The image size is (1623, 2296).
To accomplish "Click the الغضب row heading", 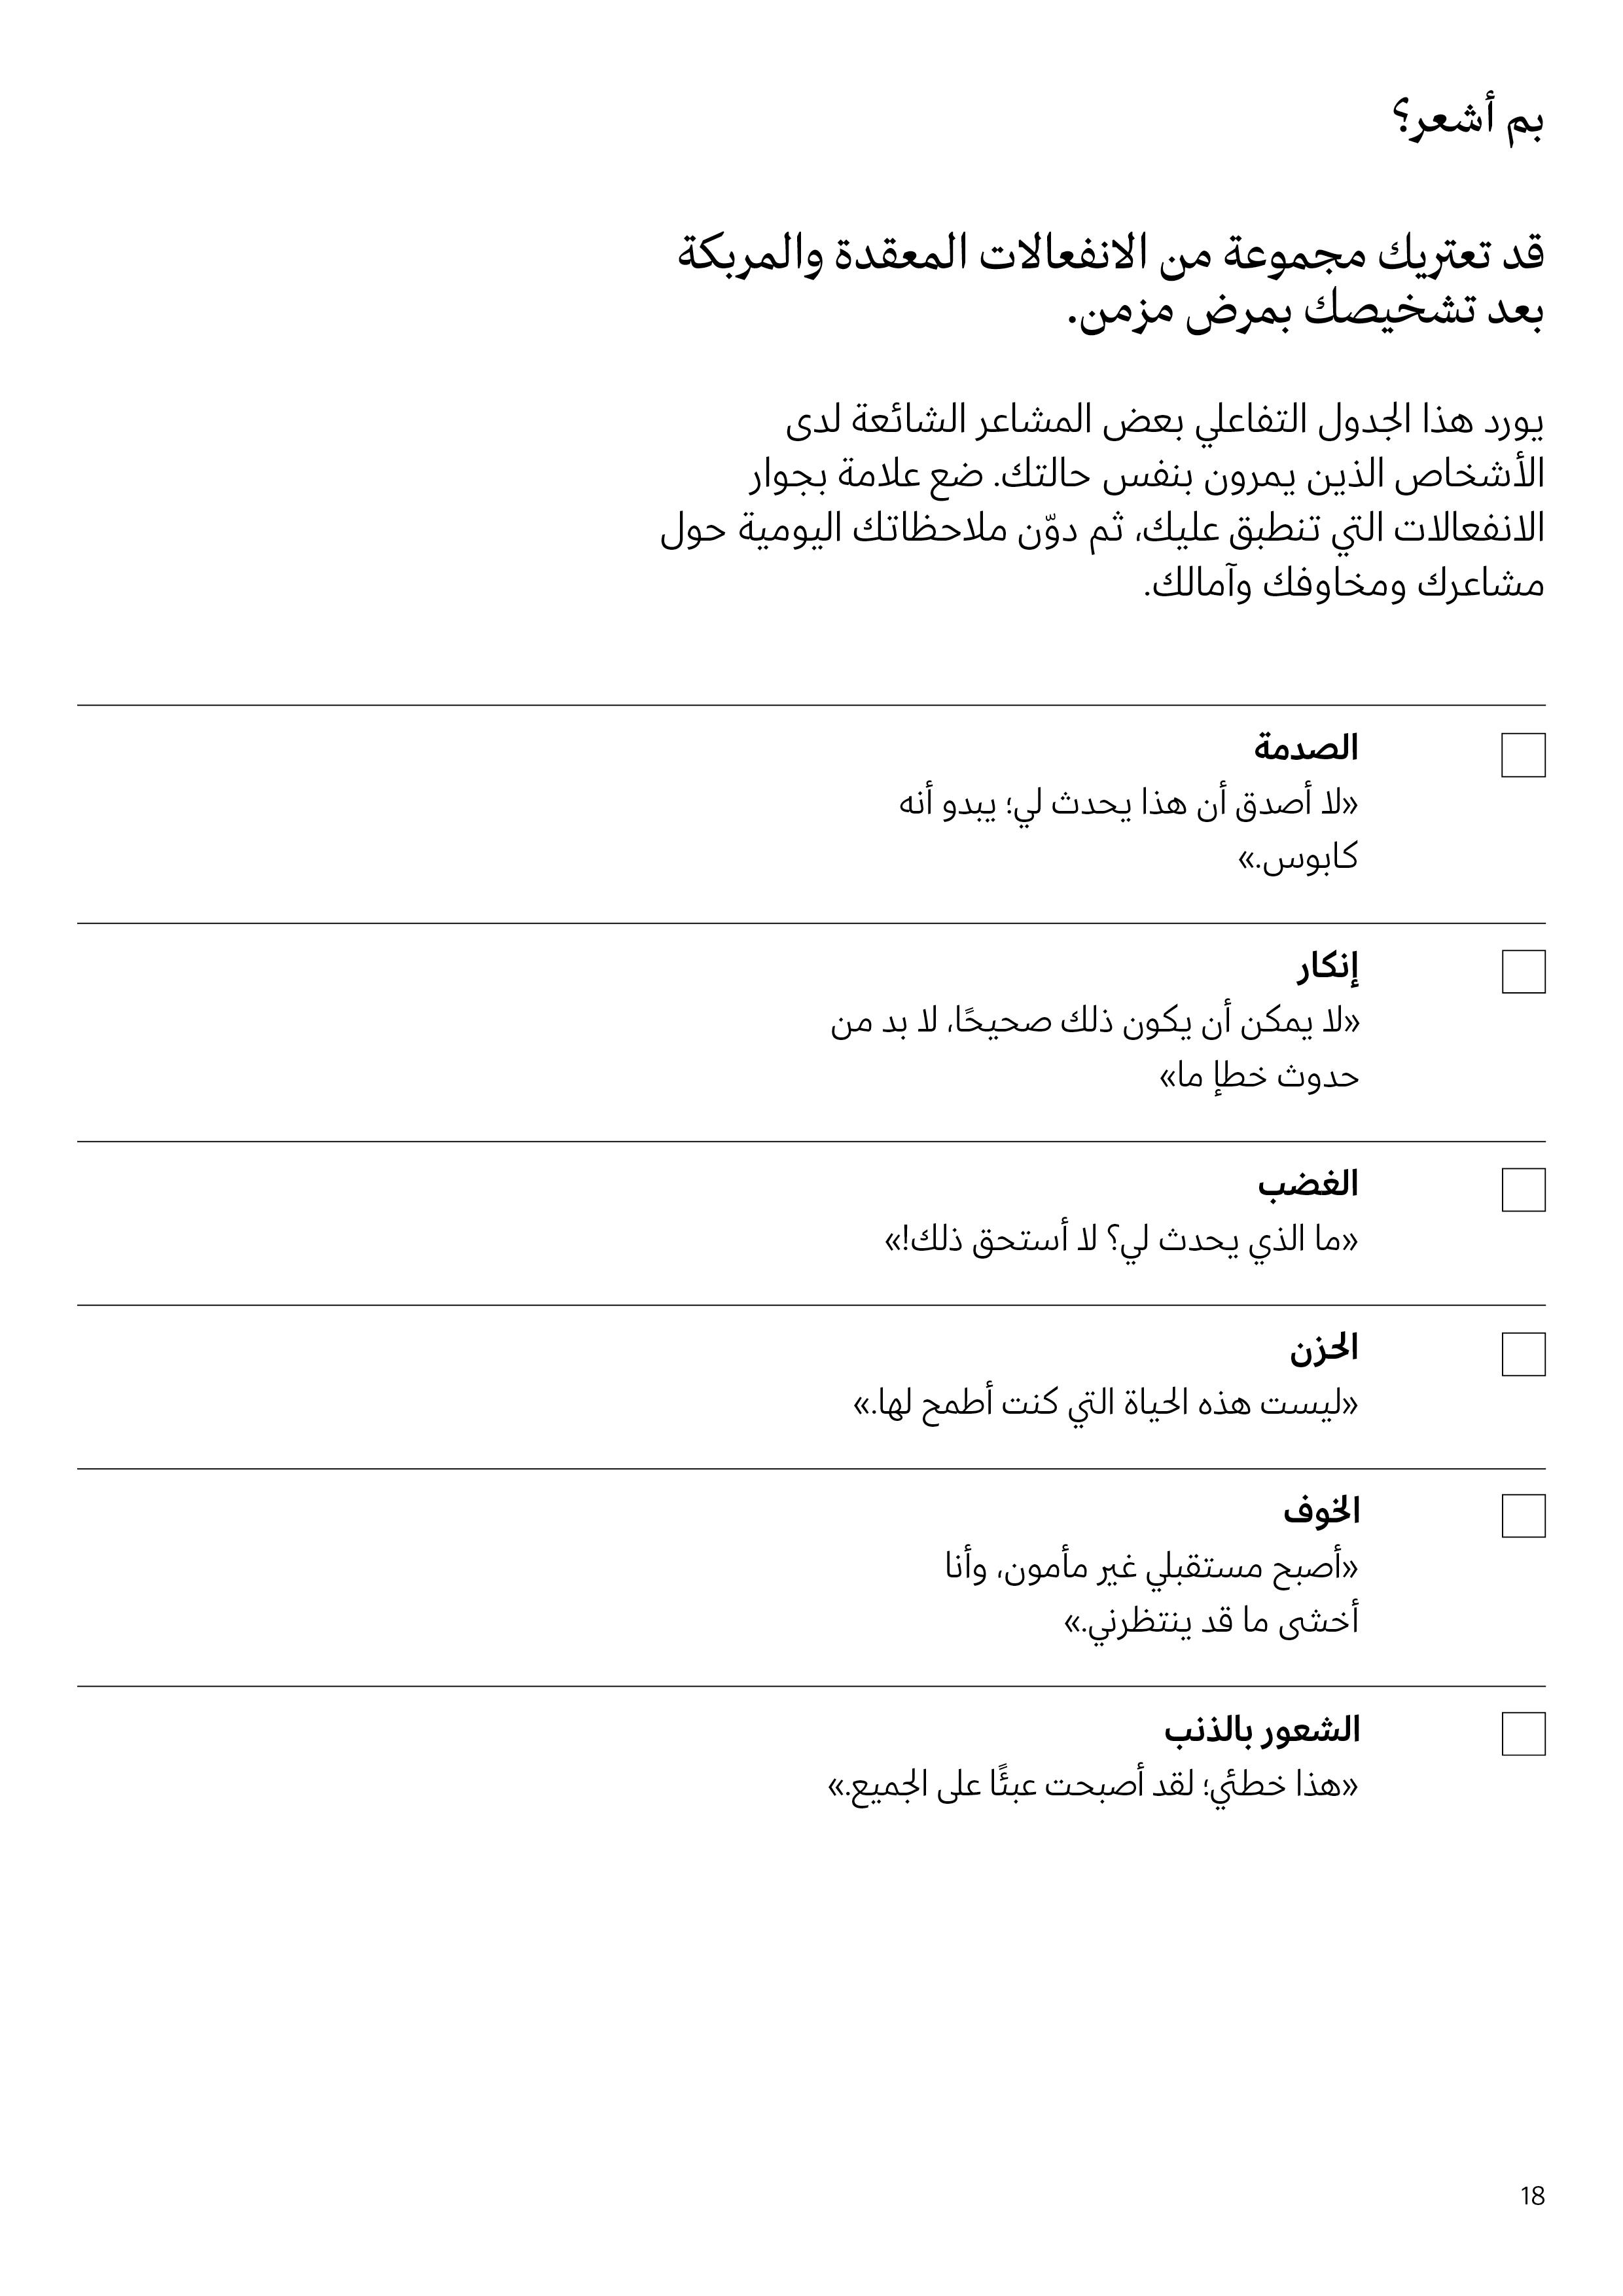I will click(1309, 1185).
